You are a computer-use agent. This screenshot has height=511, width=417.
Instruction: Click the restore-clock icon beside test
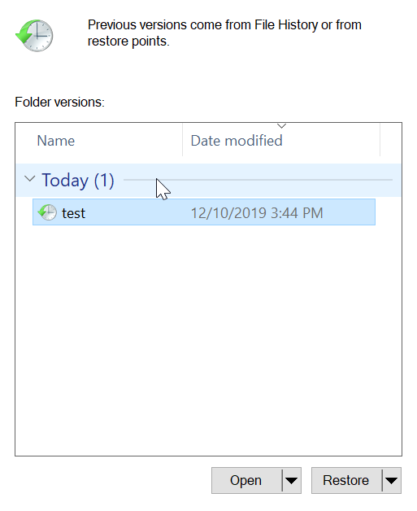pyautogui.click(x=47, y=212)
